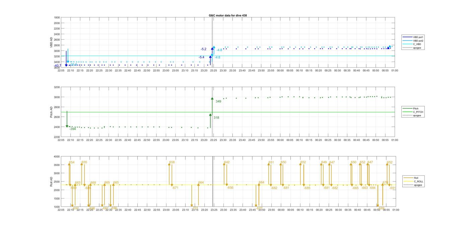Click the '-691' roll data label

click(393, 188)
